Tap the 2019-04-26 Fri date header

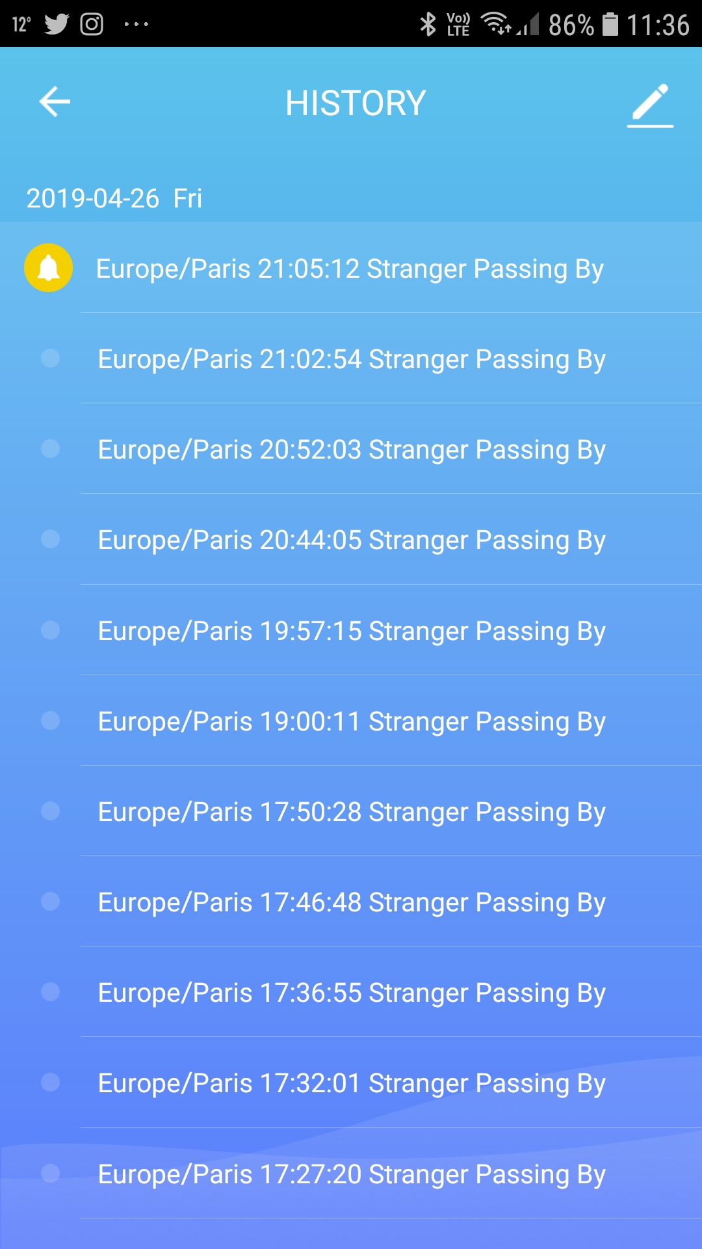point(114,198)
